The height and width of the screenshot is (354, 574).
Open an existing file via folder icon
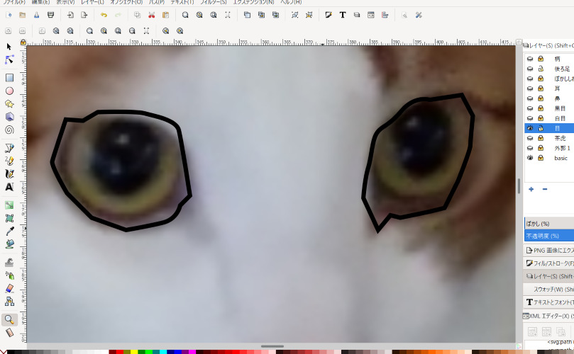(x=22, y=15)
